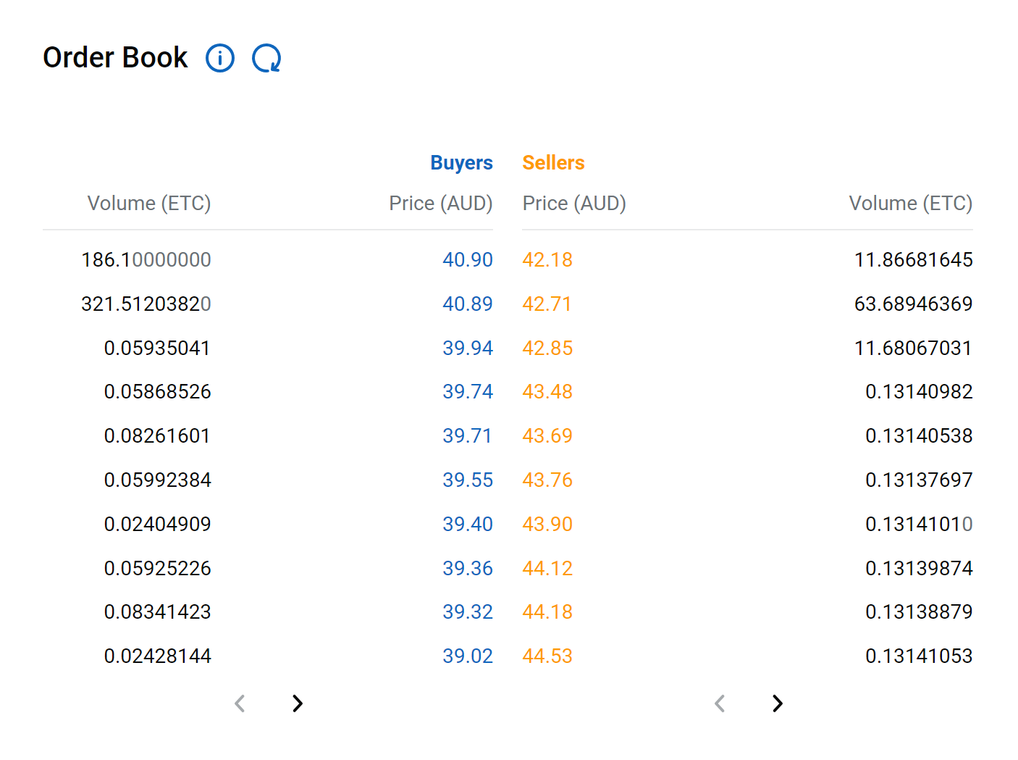1018x760 pixels.
Task: Refresh the Order Book with circular arrow
Action: [x=266, y=58]
